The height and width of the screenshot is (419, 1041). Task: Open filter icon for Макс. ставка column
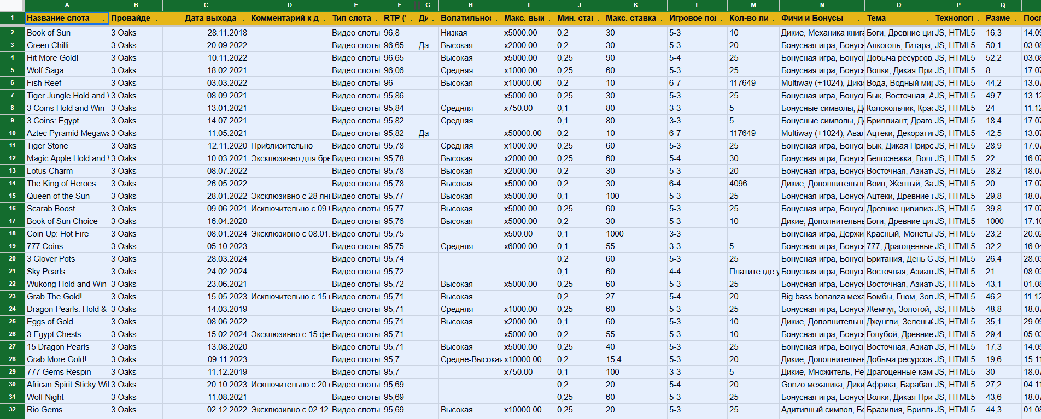[661, 19]
